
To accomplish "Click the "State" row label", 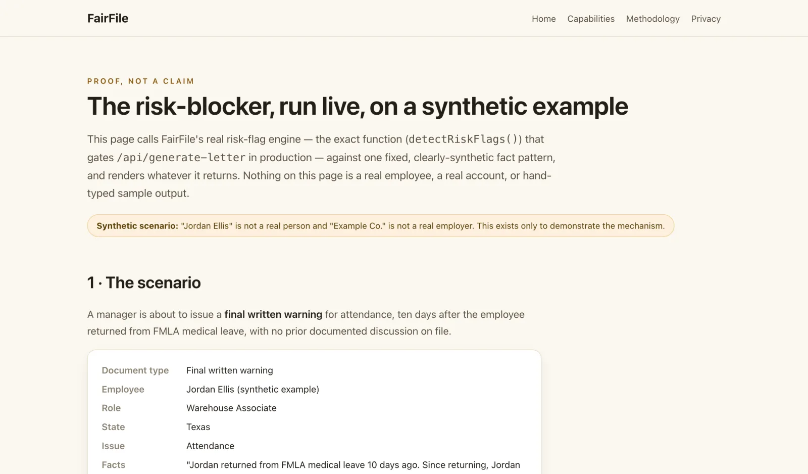I will 113,427.
